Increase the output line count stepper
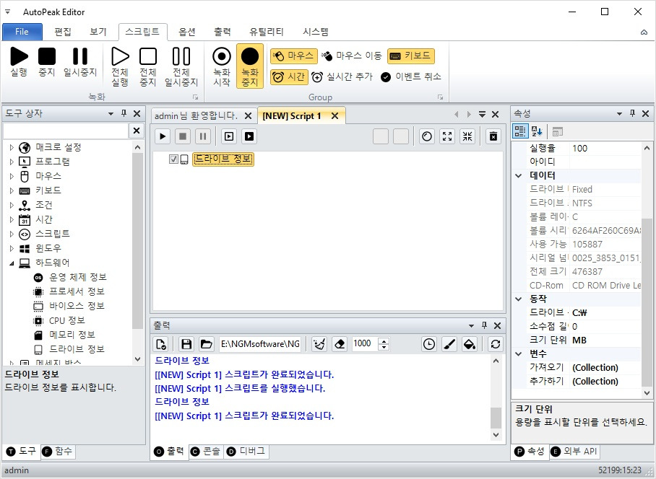656x479 pixels. [383, 340]
